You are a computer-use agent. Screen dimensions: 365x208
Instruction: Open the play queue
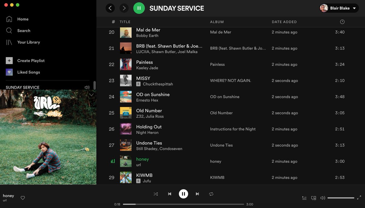(x=304, y=198)
